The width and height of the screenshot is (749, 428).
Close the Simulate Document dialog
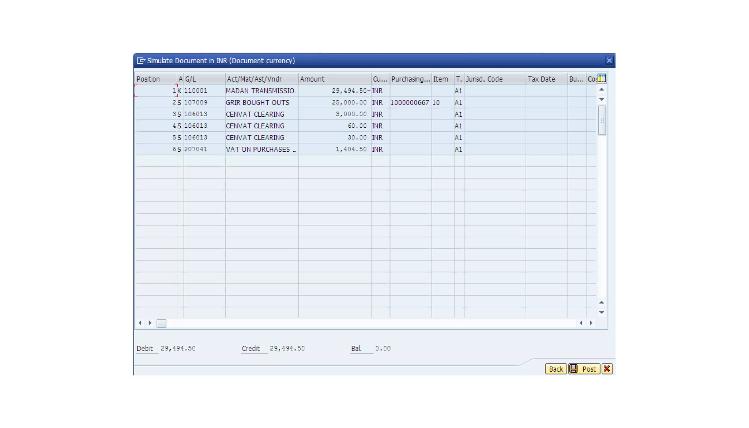[x=609, y=60]
